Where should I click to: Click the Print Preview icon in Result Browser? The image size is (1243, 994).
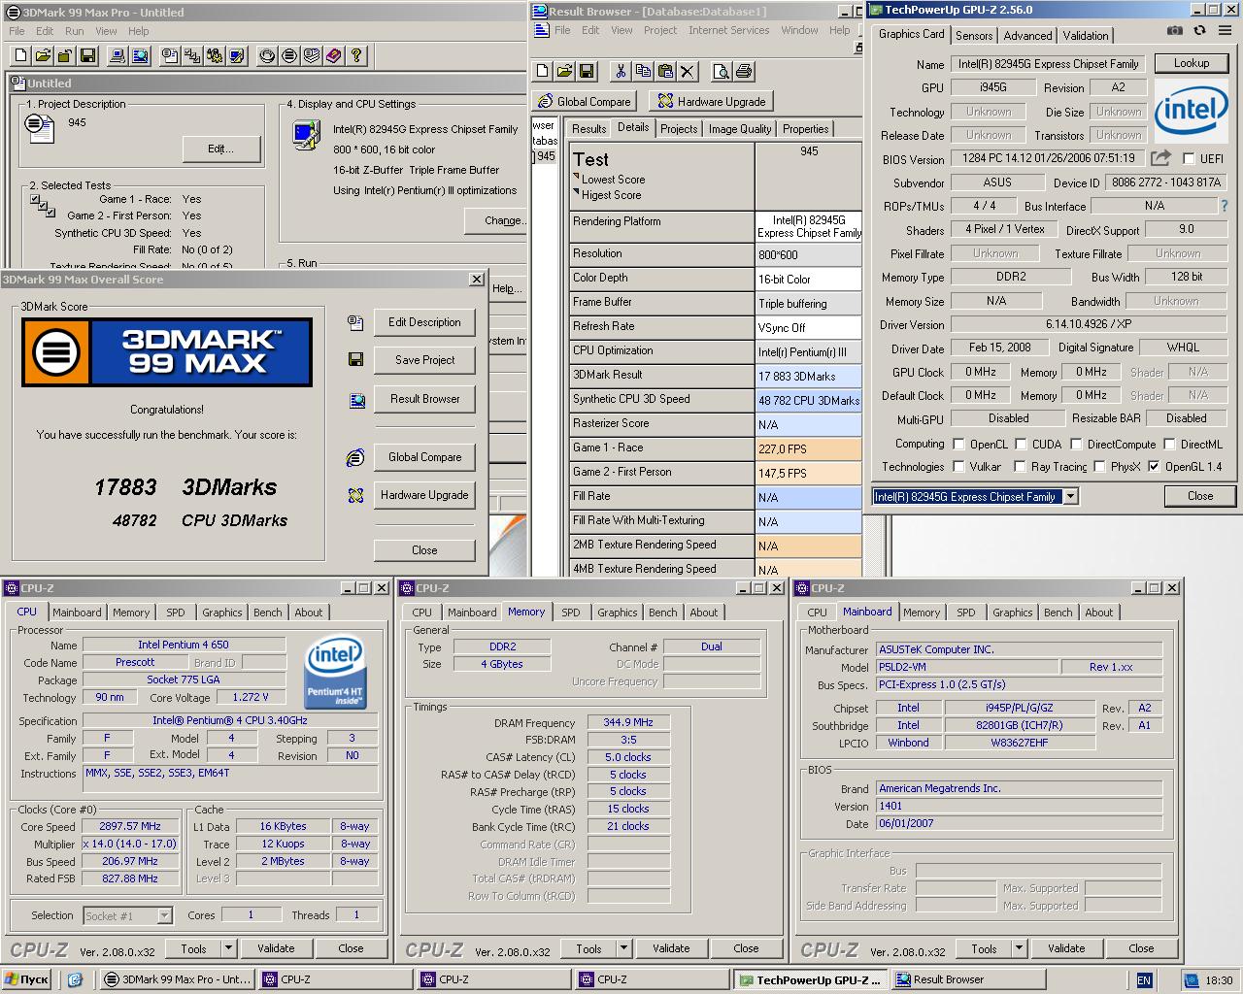pos(721,71)
